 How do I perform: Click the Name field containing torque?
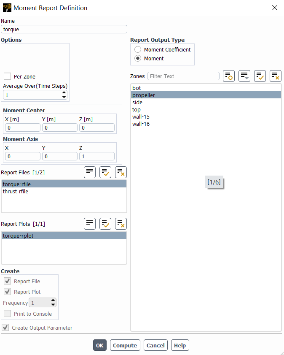click(64, 29)
